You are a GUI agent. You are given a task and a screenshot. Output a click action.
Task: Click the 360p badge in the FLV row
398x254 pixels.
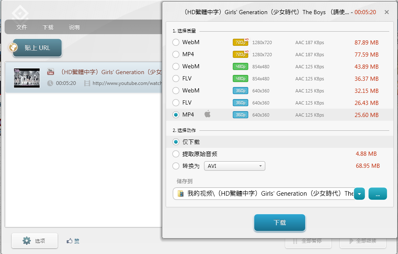click(x=240, y=102)
